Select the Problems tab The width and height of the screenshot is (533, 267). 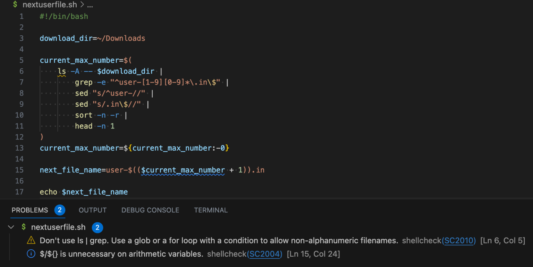tap(29, 210)
